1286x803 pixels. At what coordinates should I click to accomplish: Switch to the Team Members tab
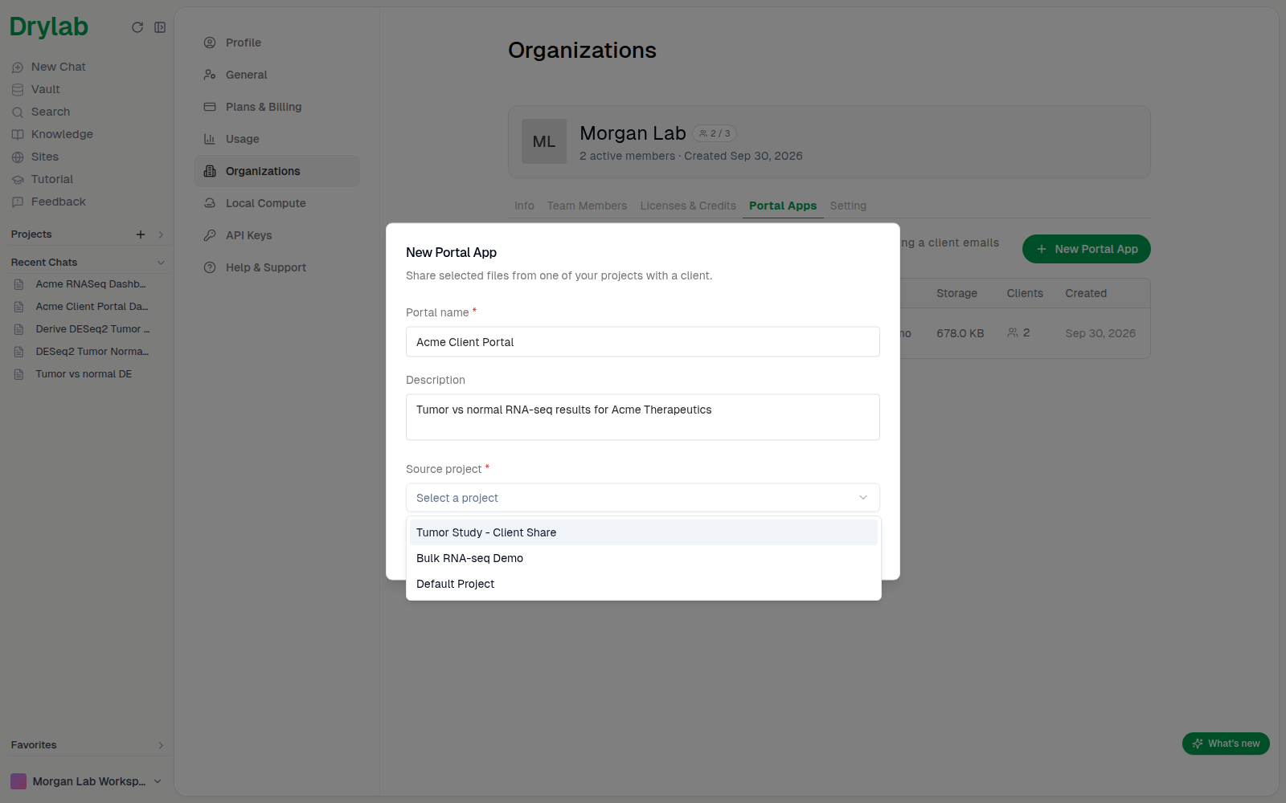click(x=587, y=206)
